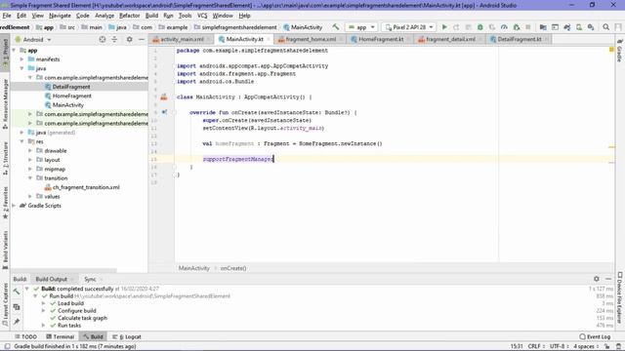Click the Attach debugger to process icon
Viewport: 625px width, 351px height.
[x=517, y=27]
